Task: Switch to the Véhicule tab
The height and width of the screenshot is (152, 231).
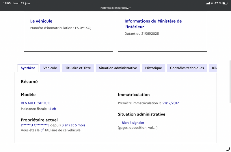Action: point(50,68)
